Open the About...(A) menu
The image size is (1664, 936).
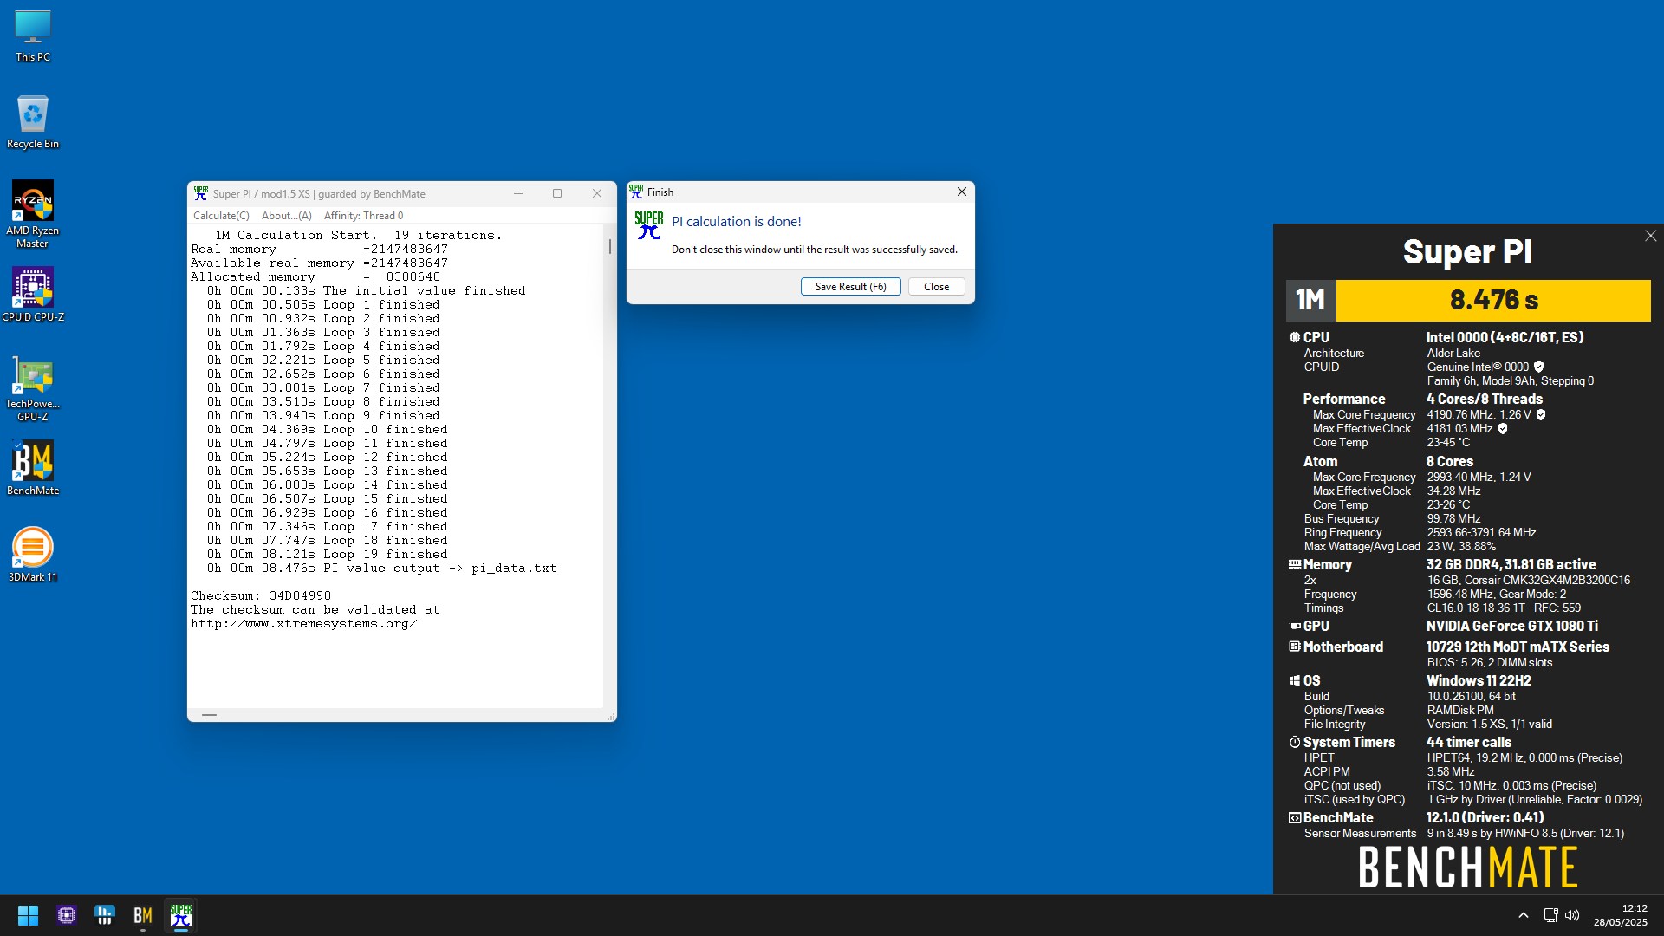click(x=287, y=216)
